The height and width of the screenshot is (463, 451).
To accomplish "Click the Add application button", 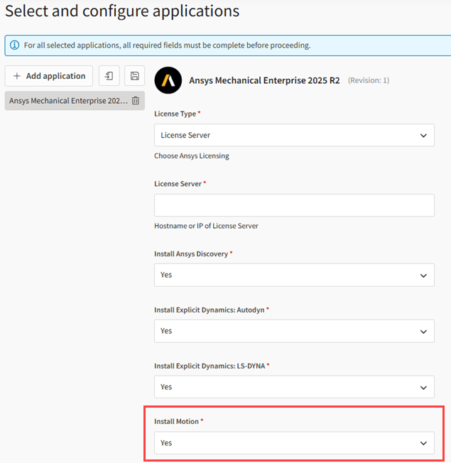I will coord(49,76).
